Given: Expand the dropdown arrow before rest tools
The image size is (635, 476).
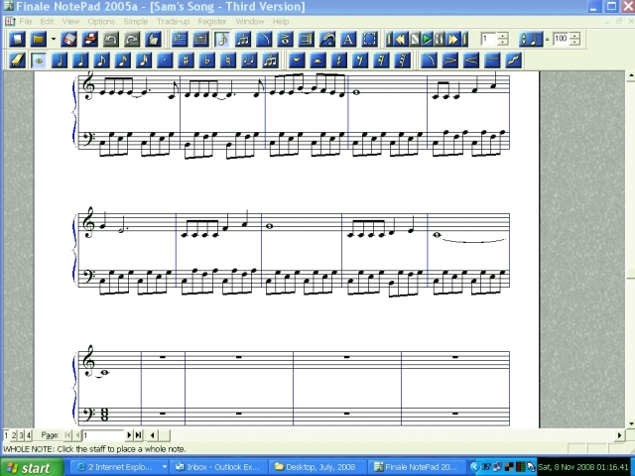Looking at the screenshot, I should coord(296,60).
